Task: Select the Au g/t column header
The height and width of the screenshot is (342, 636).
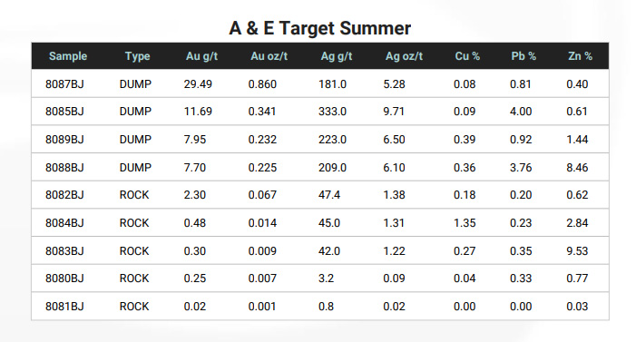Action: [x=201, y=56]
